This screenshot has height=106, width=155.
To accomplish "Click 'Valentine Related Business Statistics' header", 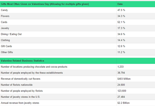I will pos(22,61).
